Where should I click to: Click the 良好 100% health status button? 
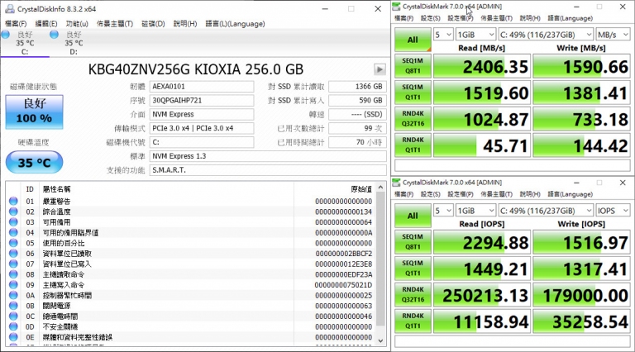tap(35, 112)
